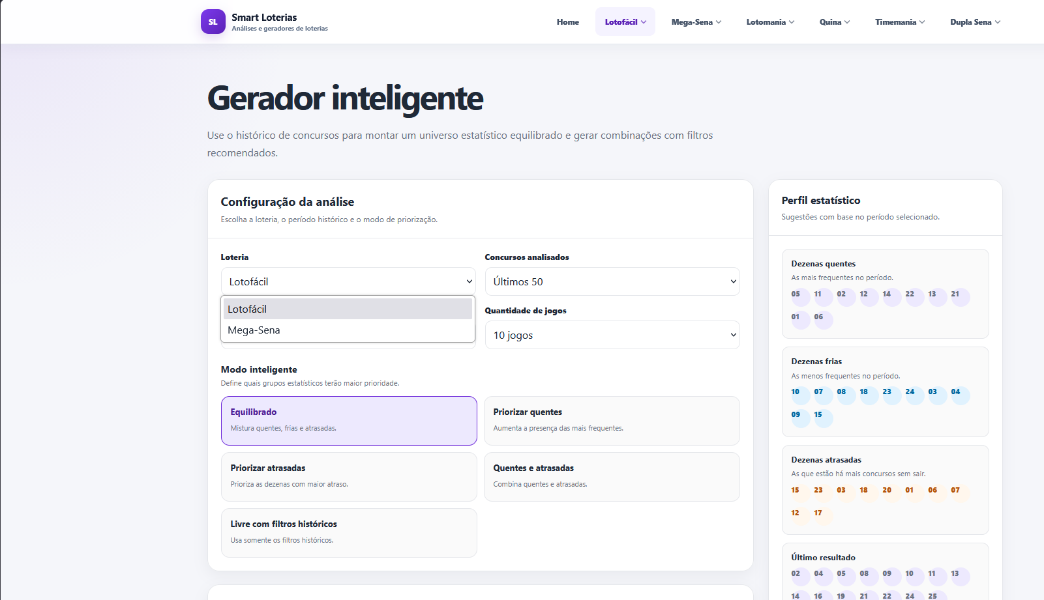Image resolution: width=1044 pixels, height=600 pixels.
Task: Click the Dezenas frias heading
Action: click(x=816, y=362)
